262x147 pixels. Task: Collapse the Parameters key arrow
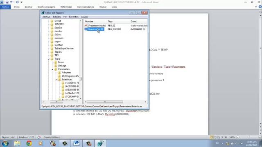(52, 69)
